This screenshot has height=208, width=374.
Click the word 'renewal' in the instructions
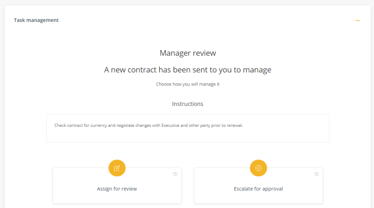(x=234, y=125)
